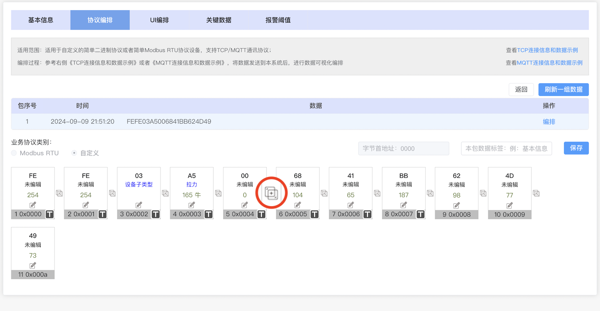The image size is (600, 311).
Task: Click the value 104 on card 68
Action: [x=297, y=195]
